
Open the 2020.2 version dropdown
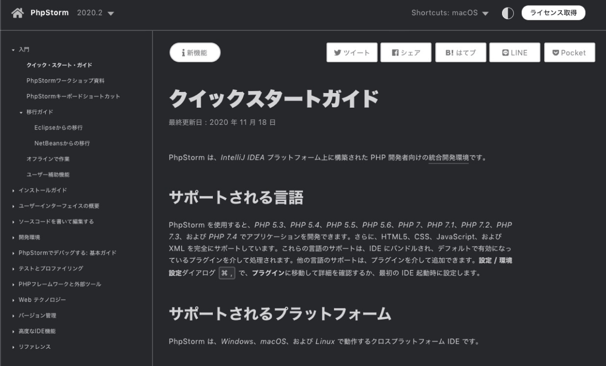tap(95, 13)
